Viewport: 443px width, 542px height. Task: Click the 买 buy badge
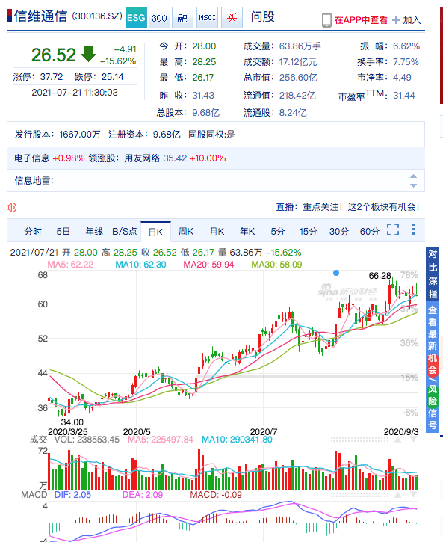(x=232, y=17)
